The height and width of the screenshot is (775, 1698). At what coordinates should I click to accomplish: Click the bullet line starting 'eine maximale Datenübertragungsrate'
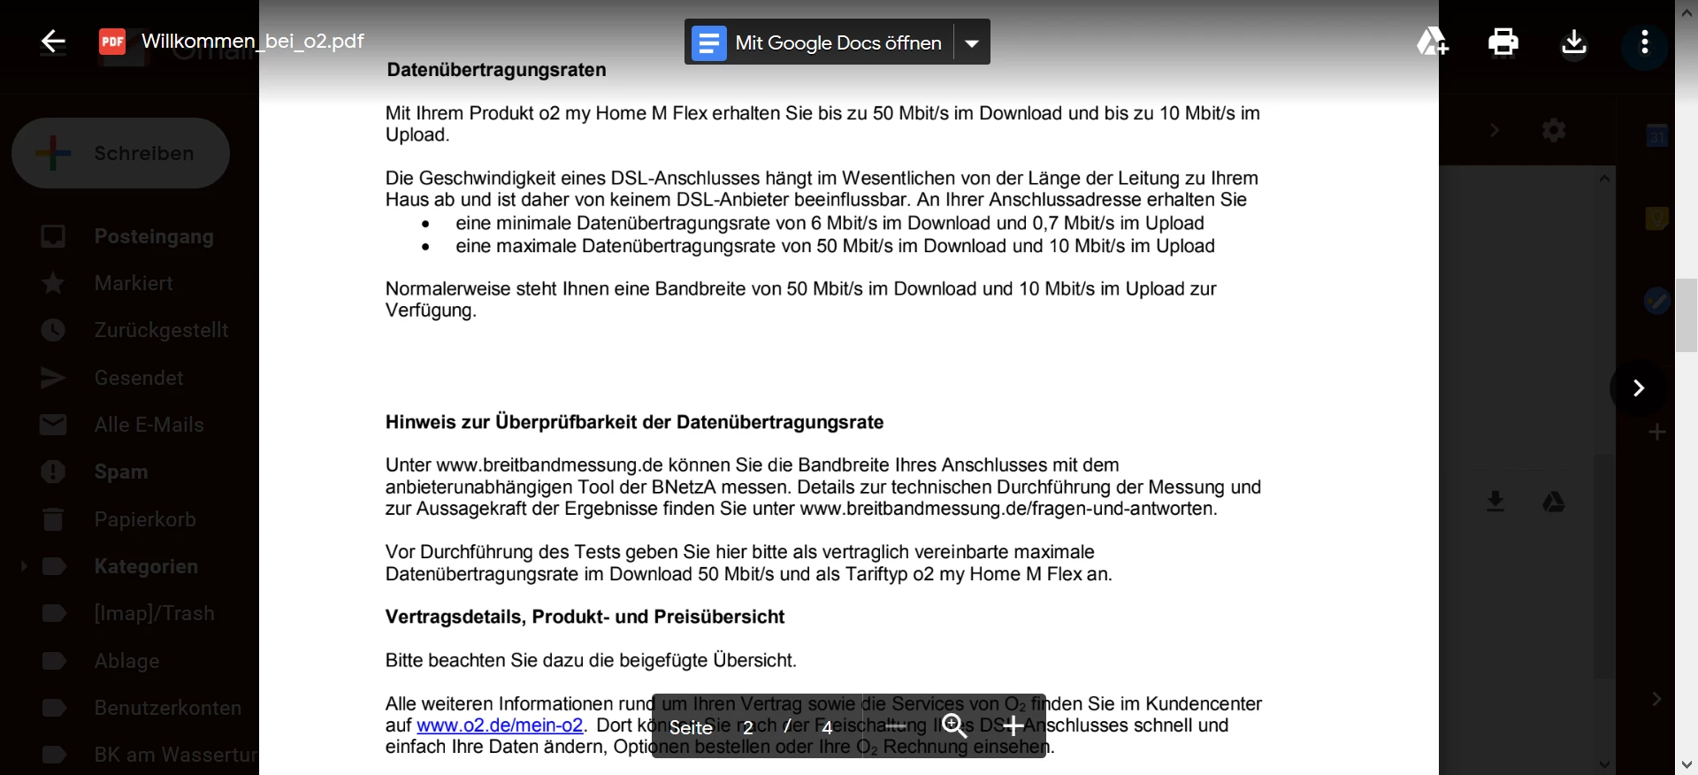tap(835, 246)
